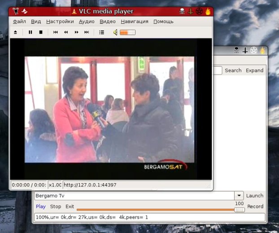
Task: Click the skull icon in the background window
Action: [236, 50]
